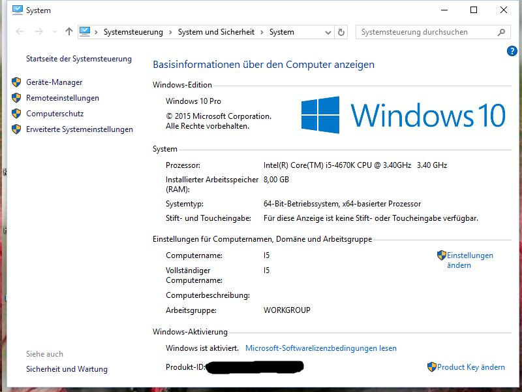
Task: Open Startseite der Systemsteuerung
Action: [78, 59]
